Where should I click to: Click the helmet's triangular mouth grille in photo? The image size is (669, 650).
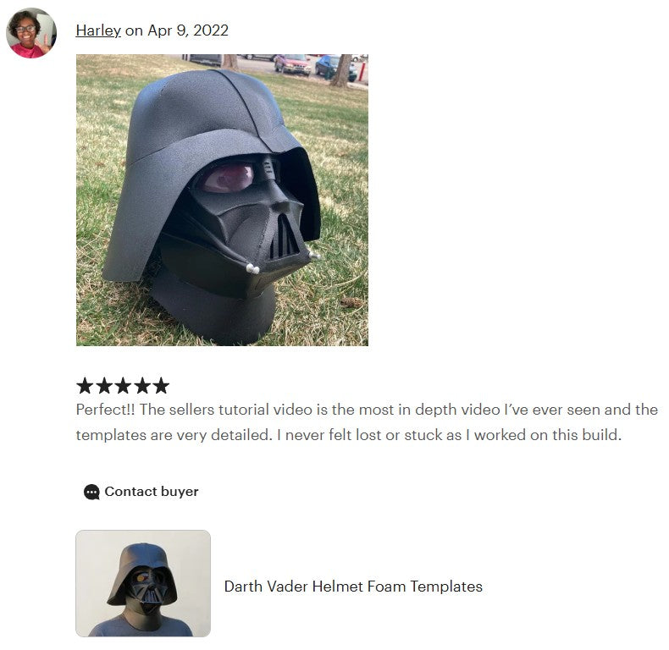click(x=285, y=236)
